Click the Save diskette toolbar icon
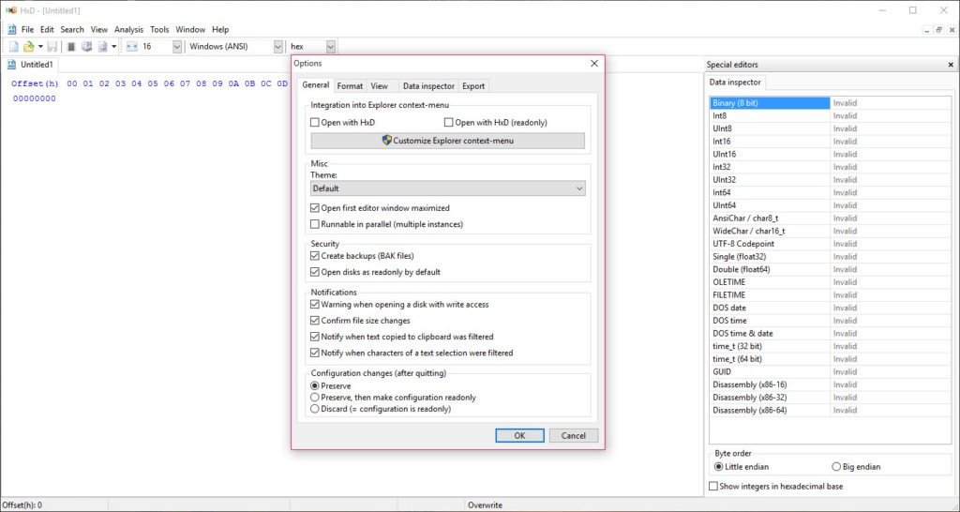This screenshot has width=960, height=512. click(52, 47)
